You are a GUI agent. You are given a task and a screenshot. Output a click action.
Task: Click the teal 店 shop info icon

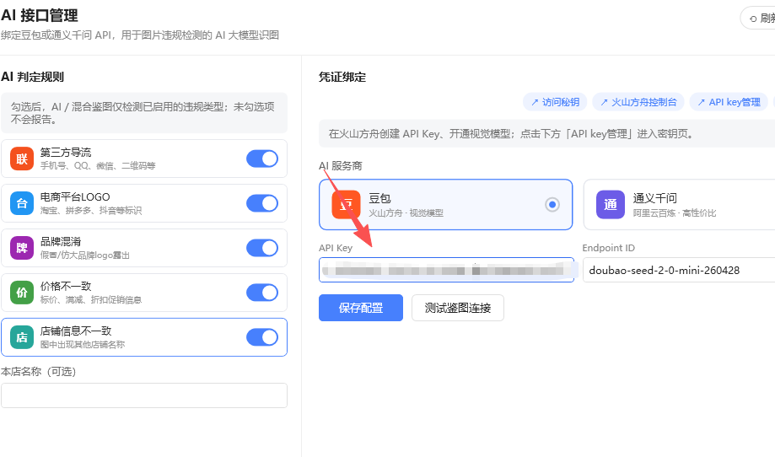(x=22, y=337)
